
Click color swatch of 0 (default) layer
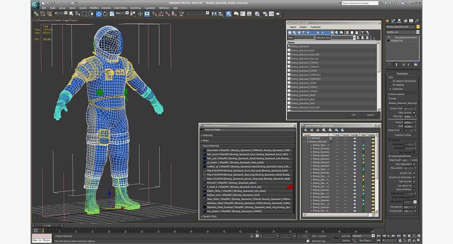point(363,138)
